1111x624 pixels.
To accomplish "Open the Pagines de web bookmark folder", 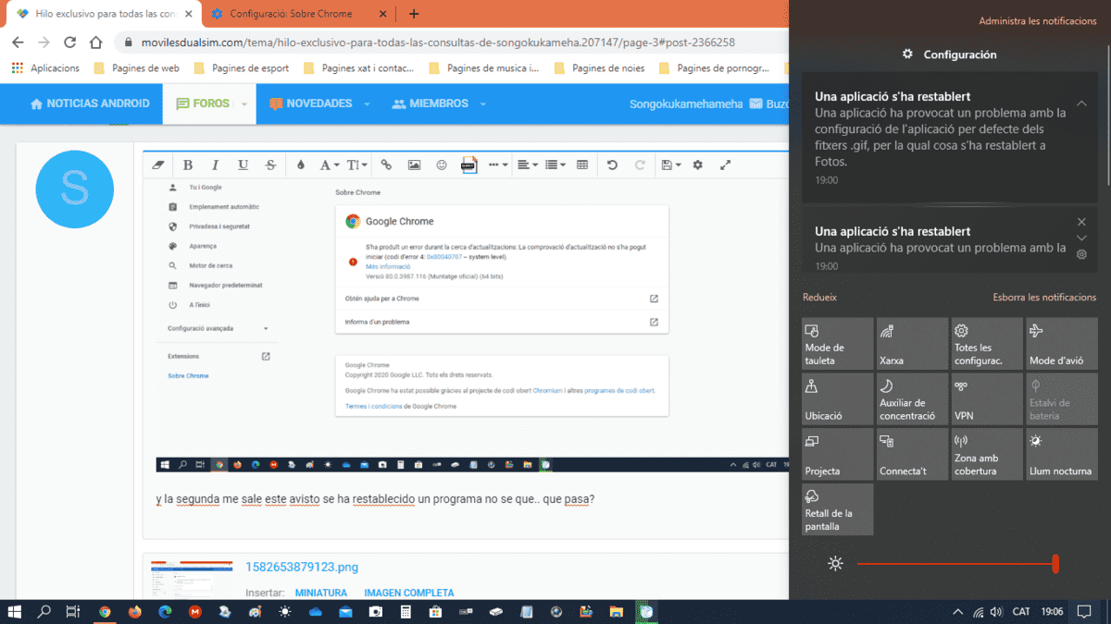I will point(135,67).
